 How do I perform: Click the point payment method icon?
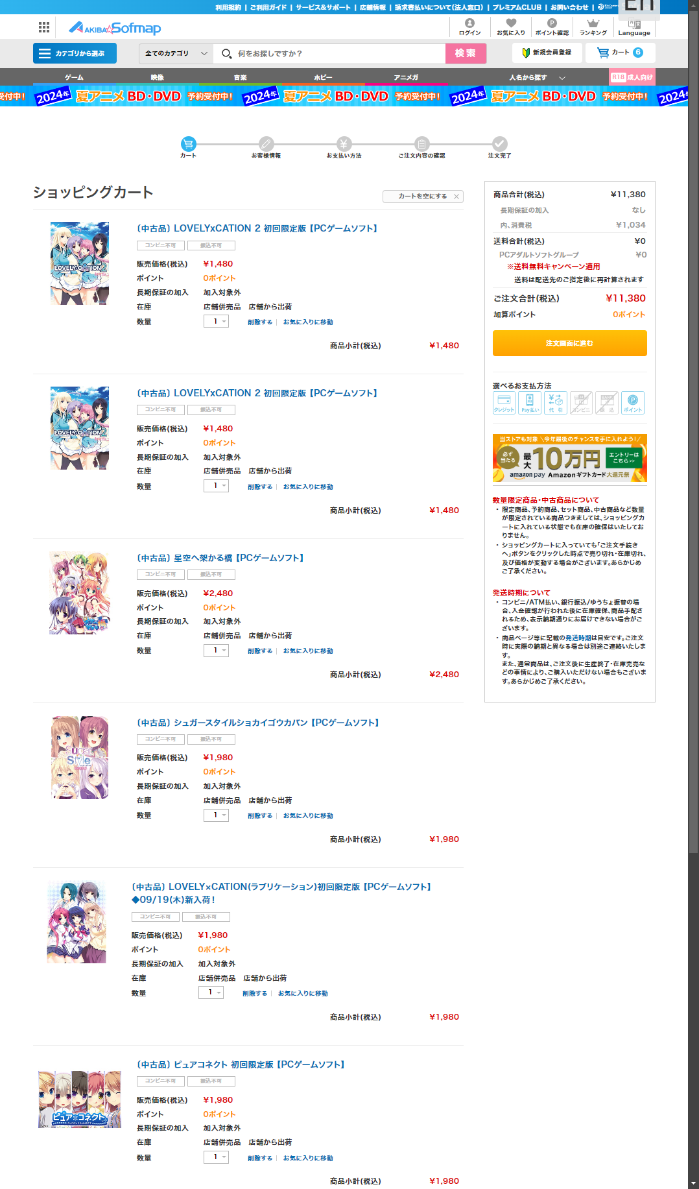pos(633,403)
